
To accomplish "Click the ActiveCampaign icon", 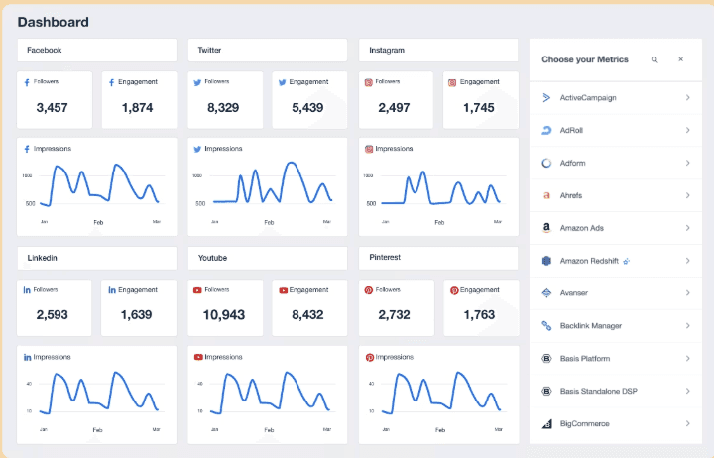I will pyautogui.click(x=546, y=97).
